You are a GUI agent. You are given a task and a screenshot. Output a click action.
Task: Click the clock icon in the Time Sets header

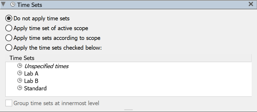point(13,4)
